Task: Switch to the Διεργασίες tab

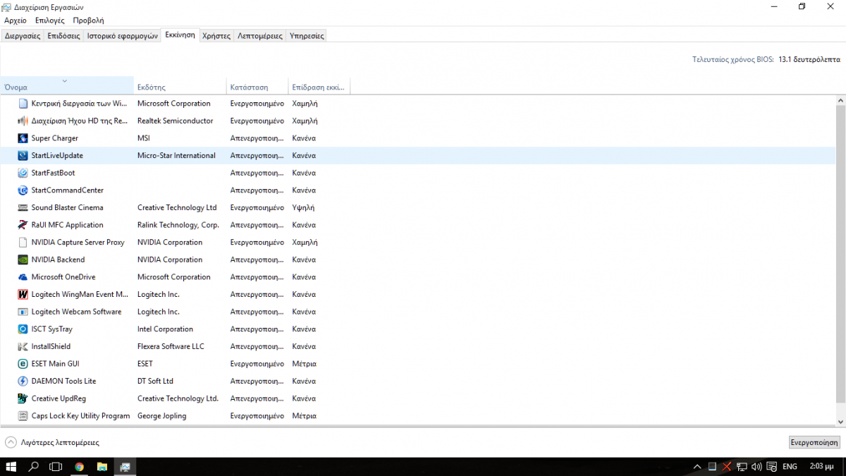Action: 23,35
